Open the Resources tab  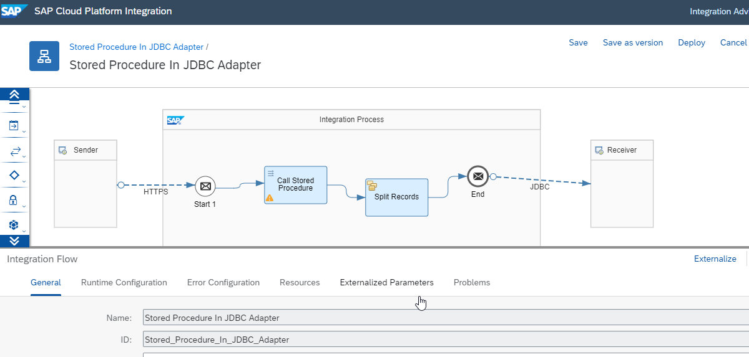click(300, 282)
